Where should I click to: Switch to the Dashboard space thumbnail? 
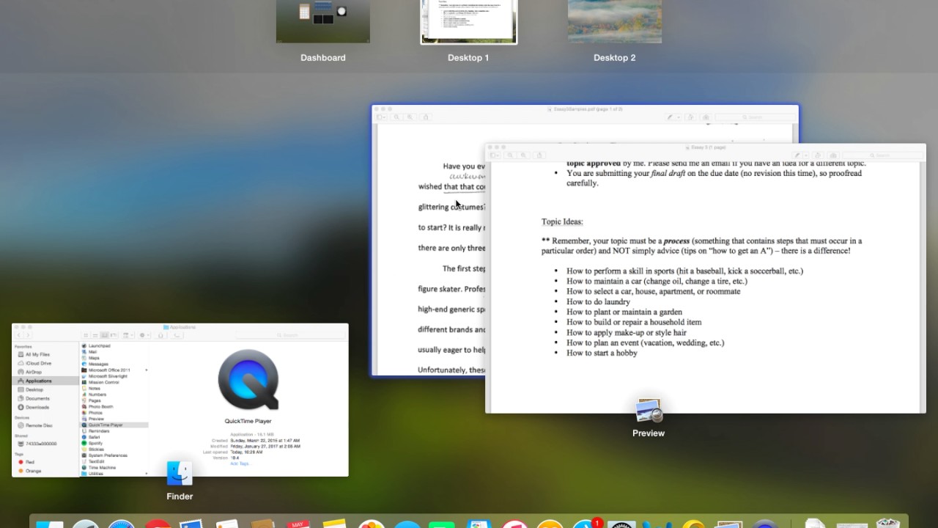pos(323,21)
